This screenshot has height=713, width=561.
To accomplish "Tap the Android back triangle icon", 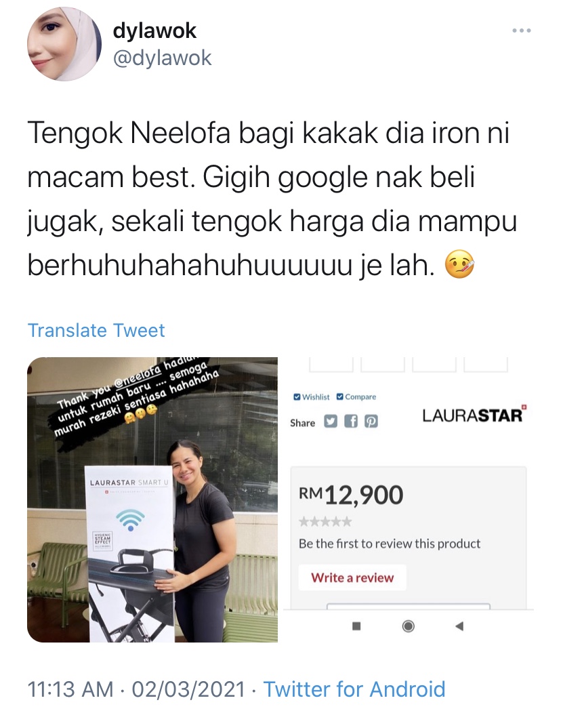I will [x=459, y=627].
